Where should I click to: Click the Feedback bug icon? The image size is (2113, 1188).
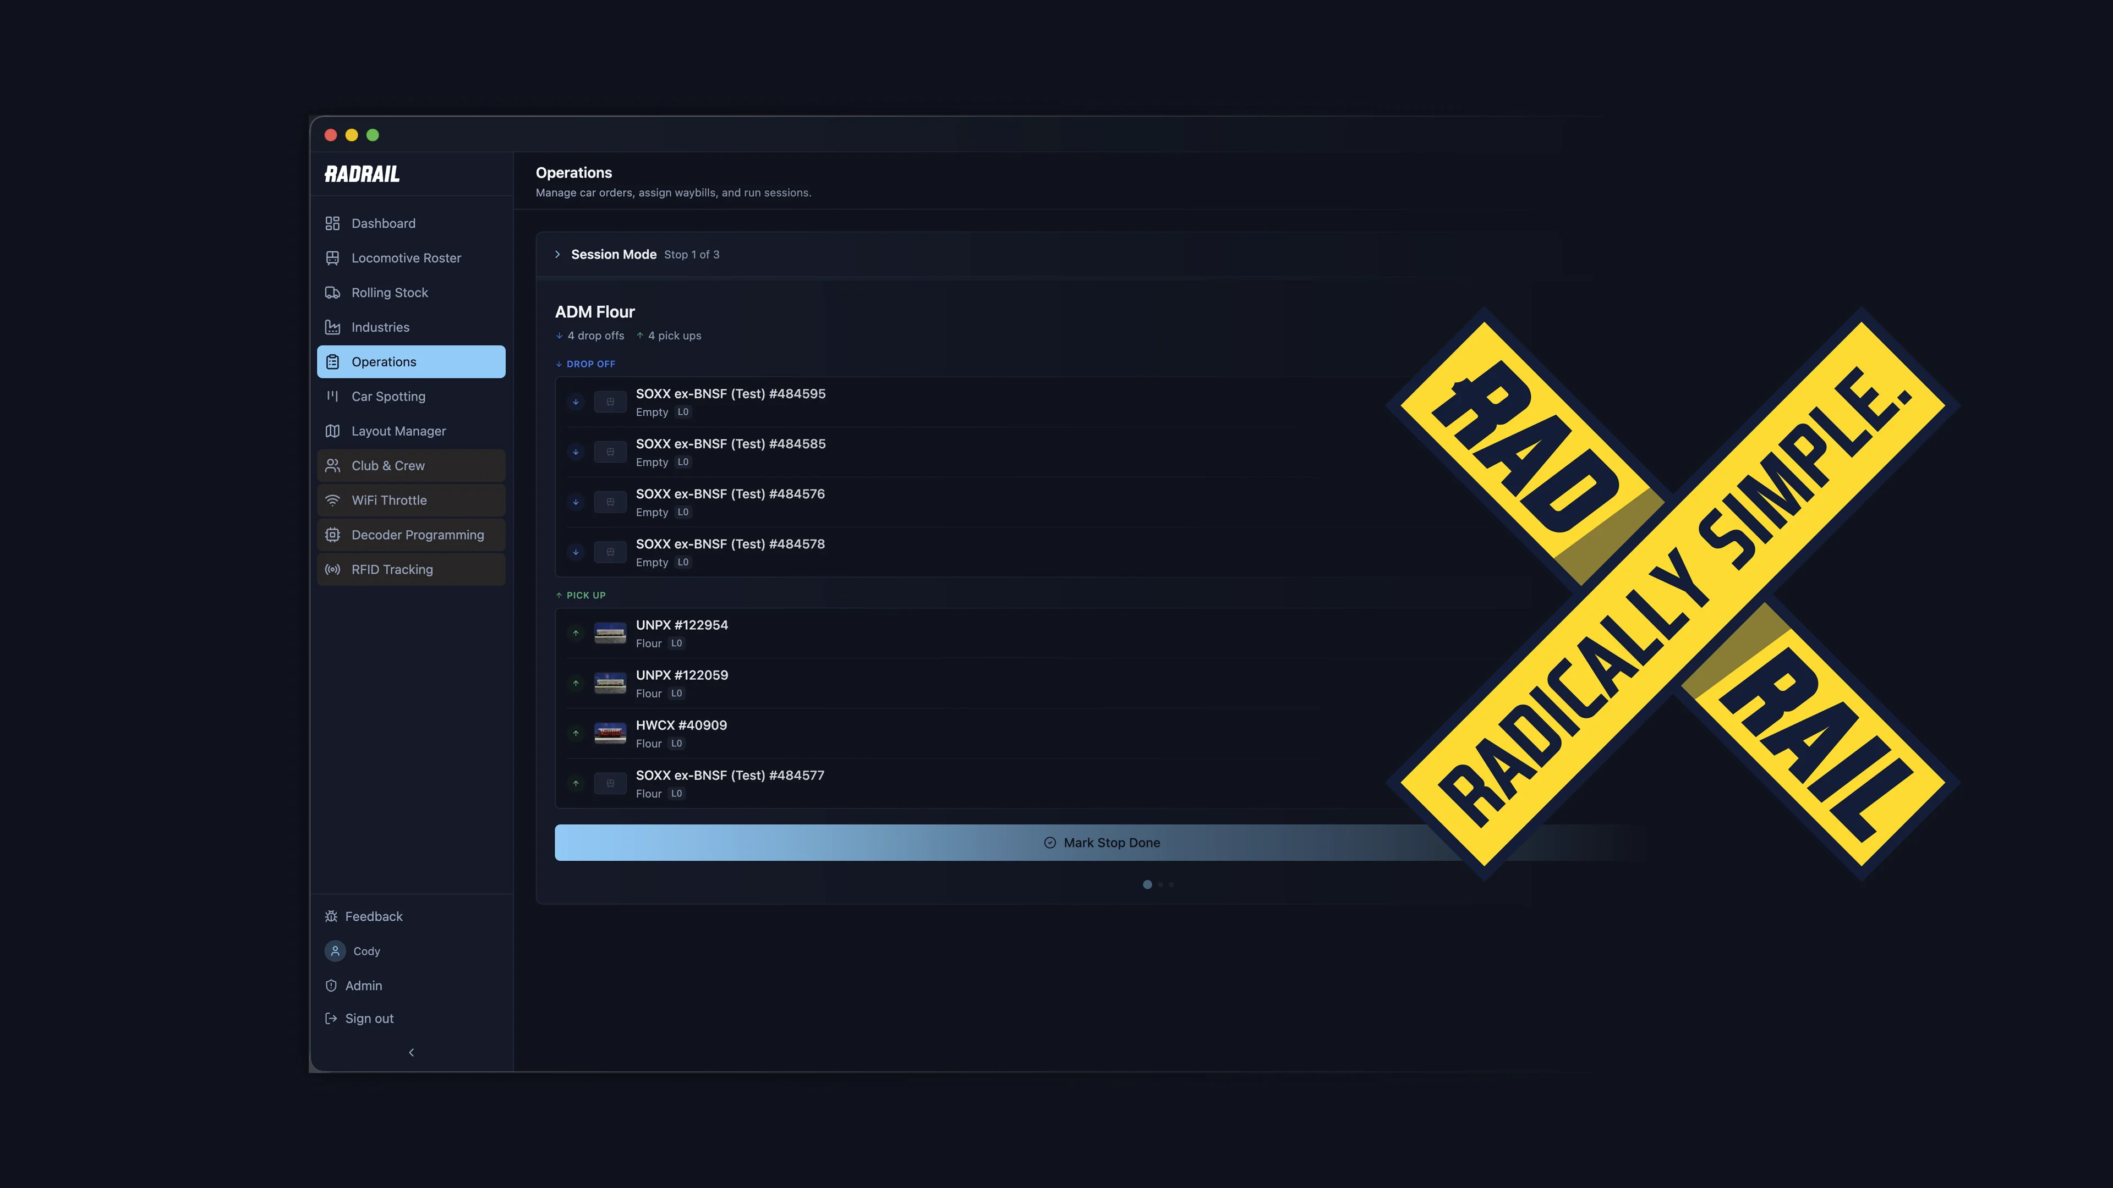pos(331,917)
